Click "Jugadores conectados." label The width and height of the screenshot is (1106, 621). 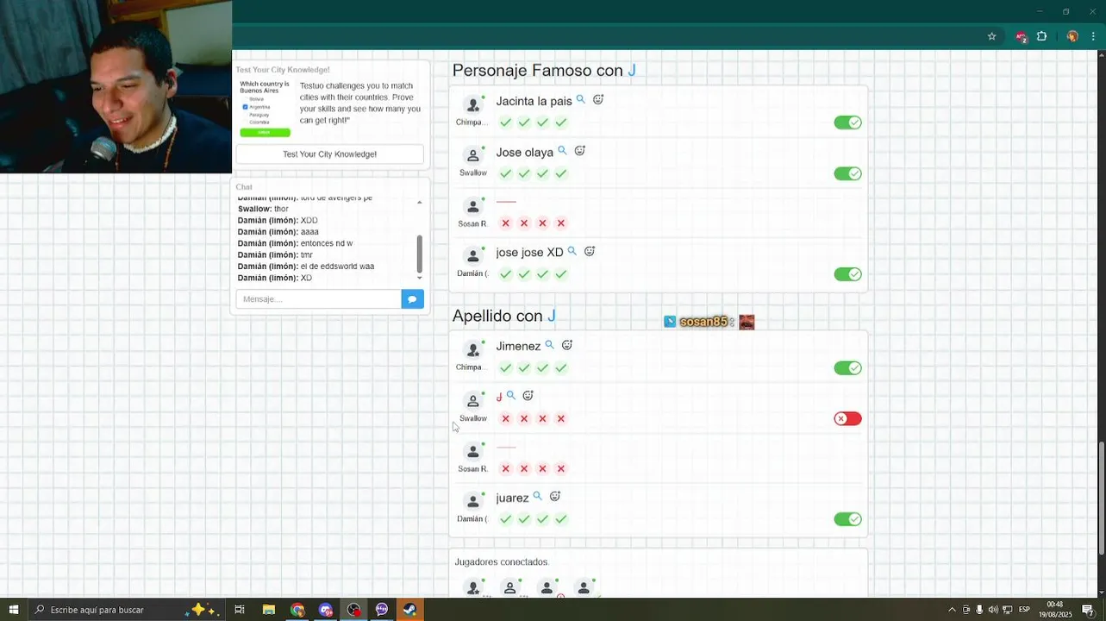tap(502, 562)
